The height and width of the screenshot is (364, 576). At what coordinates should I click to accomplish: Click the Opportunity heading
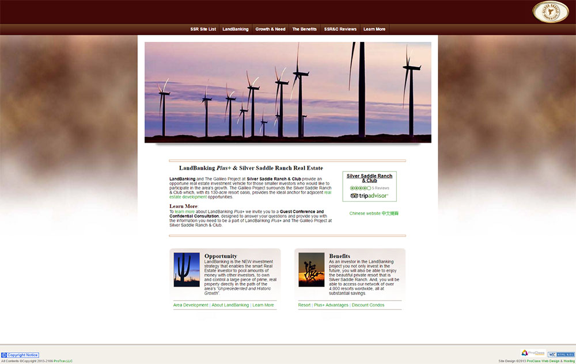point(221,256)
